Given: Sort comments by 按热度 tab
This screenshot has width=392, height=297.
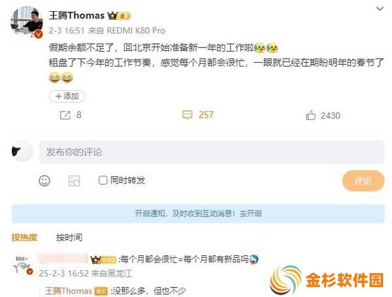Looking at the screenshot, I should tap(24, 237).
